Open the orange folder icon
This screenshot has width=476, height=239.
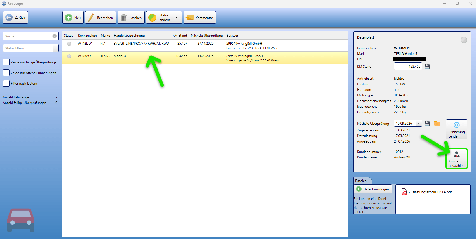(437, 123)
